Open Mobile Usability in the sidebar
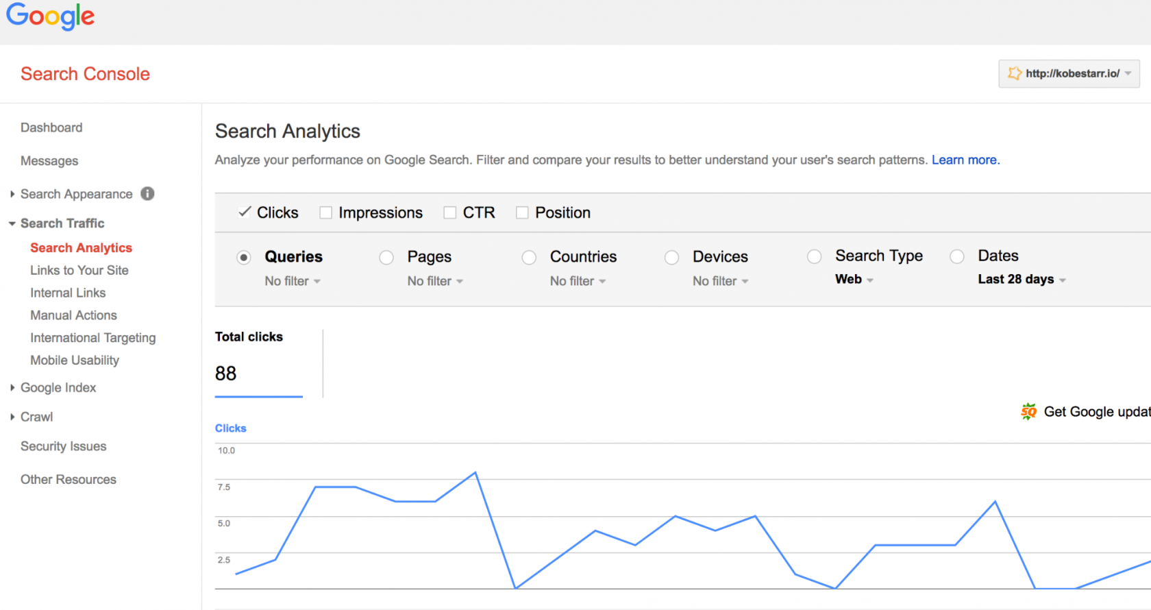Screen dimensions: 1151x610 pyautogui.click(x=75, y=361)
